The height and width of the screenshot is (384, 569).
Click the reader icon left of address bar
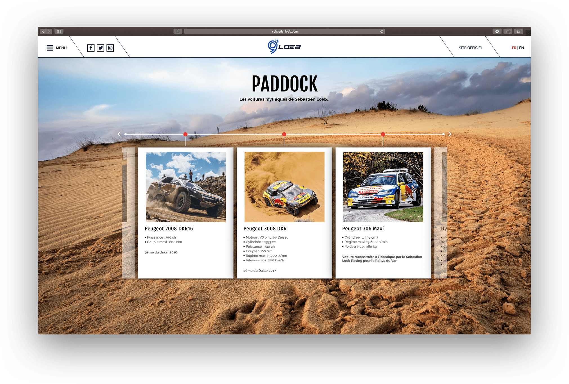[x=178, y=31]
